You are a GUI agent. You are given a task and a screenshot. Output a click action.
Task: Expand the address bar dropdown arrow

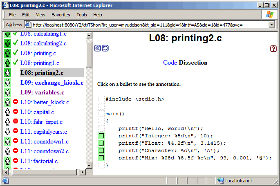click(271, 25)
